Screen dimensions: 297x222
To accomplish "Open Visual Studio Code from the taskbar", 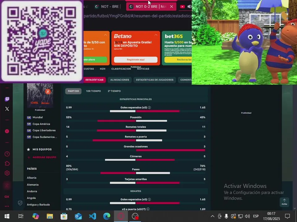I will [x=93, y=216].
